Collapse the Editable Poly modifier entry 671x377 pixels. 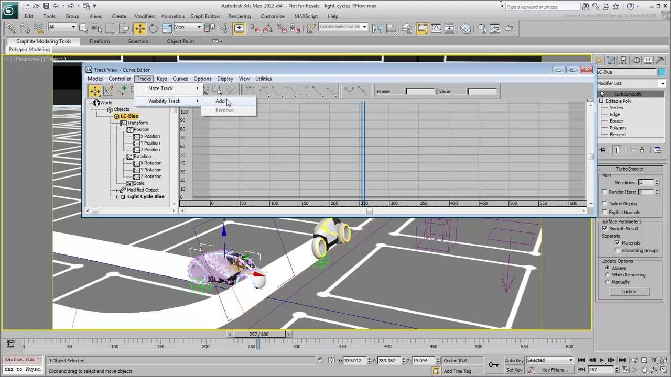[x=602, y=101]
